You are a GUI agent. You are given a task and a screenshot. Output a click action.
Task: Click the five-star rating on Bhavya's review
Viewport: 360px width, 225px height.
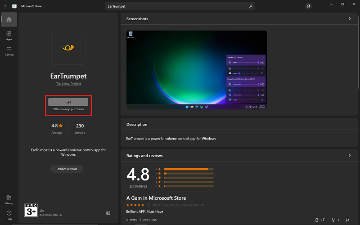pos(135,205)
